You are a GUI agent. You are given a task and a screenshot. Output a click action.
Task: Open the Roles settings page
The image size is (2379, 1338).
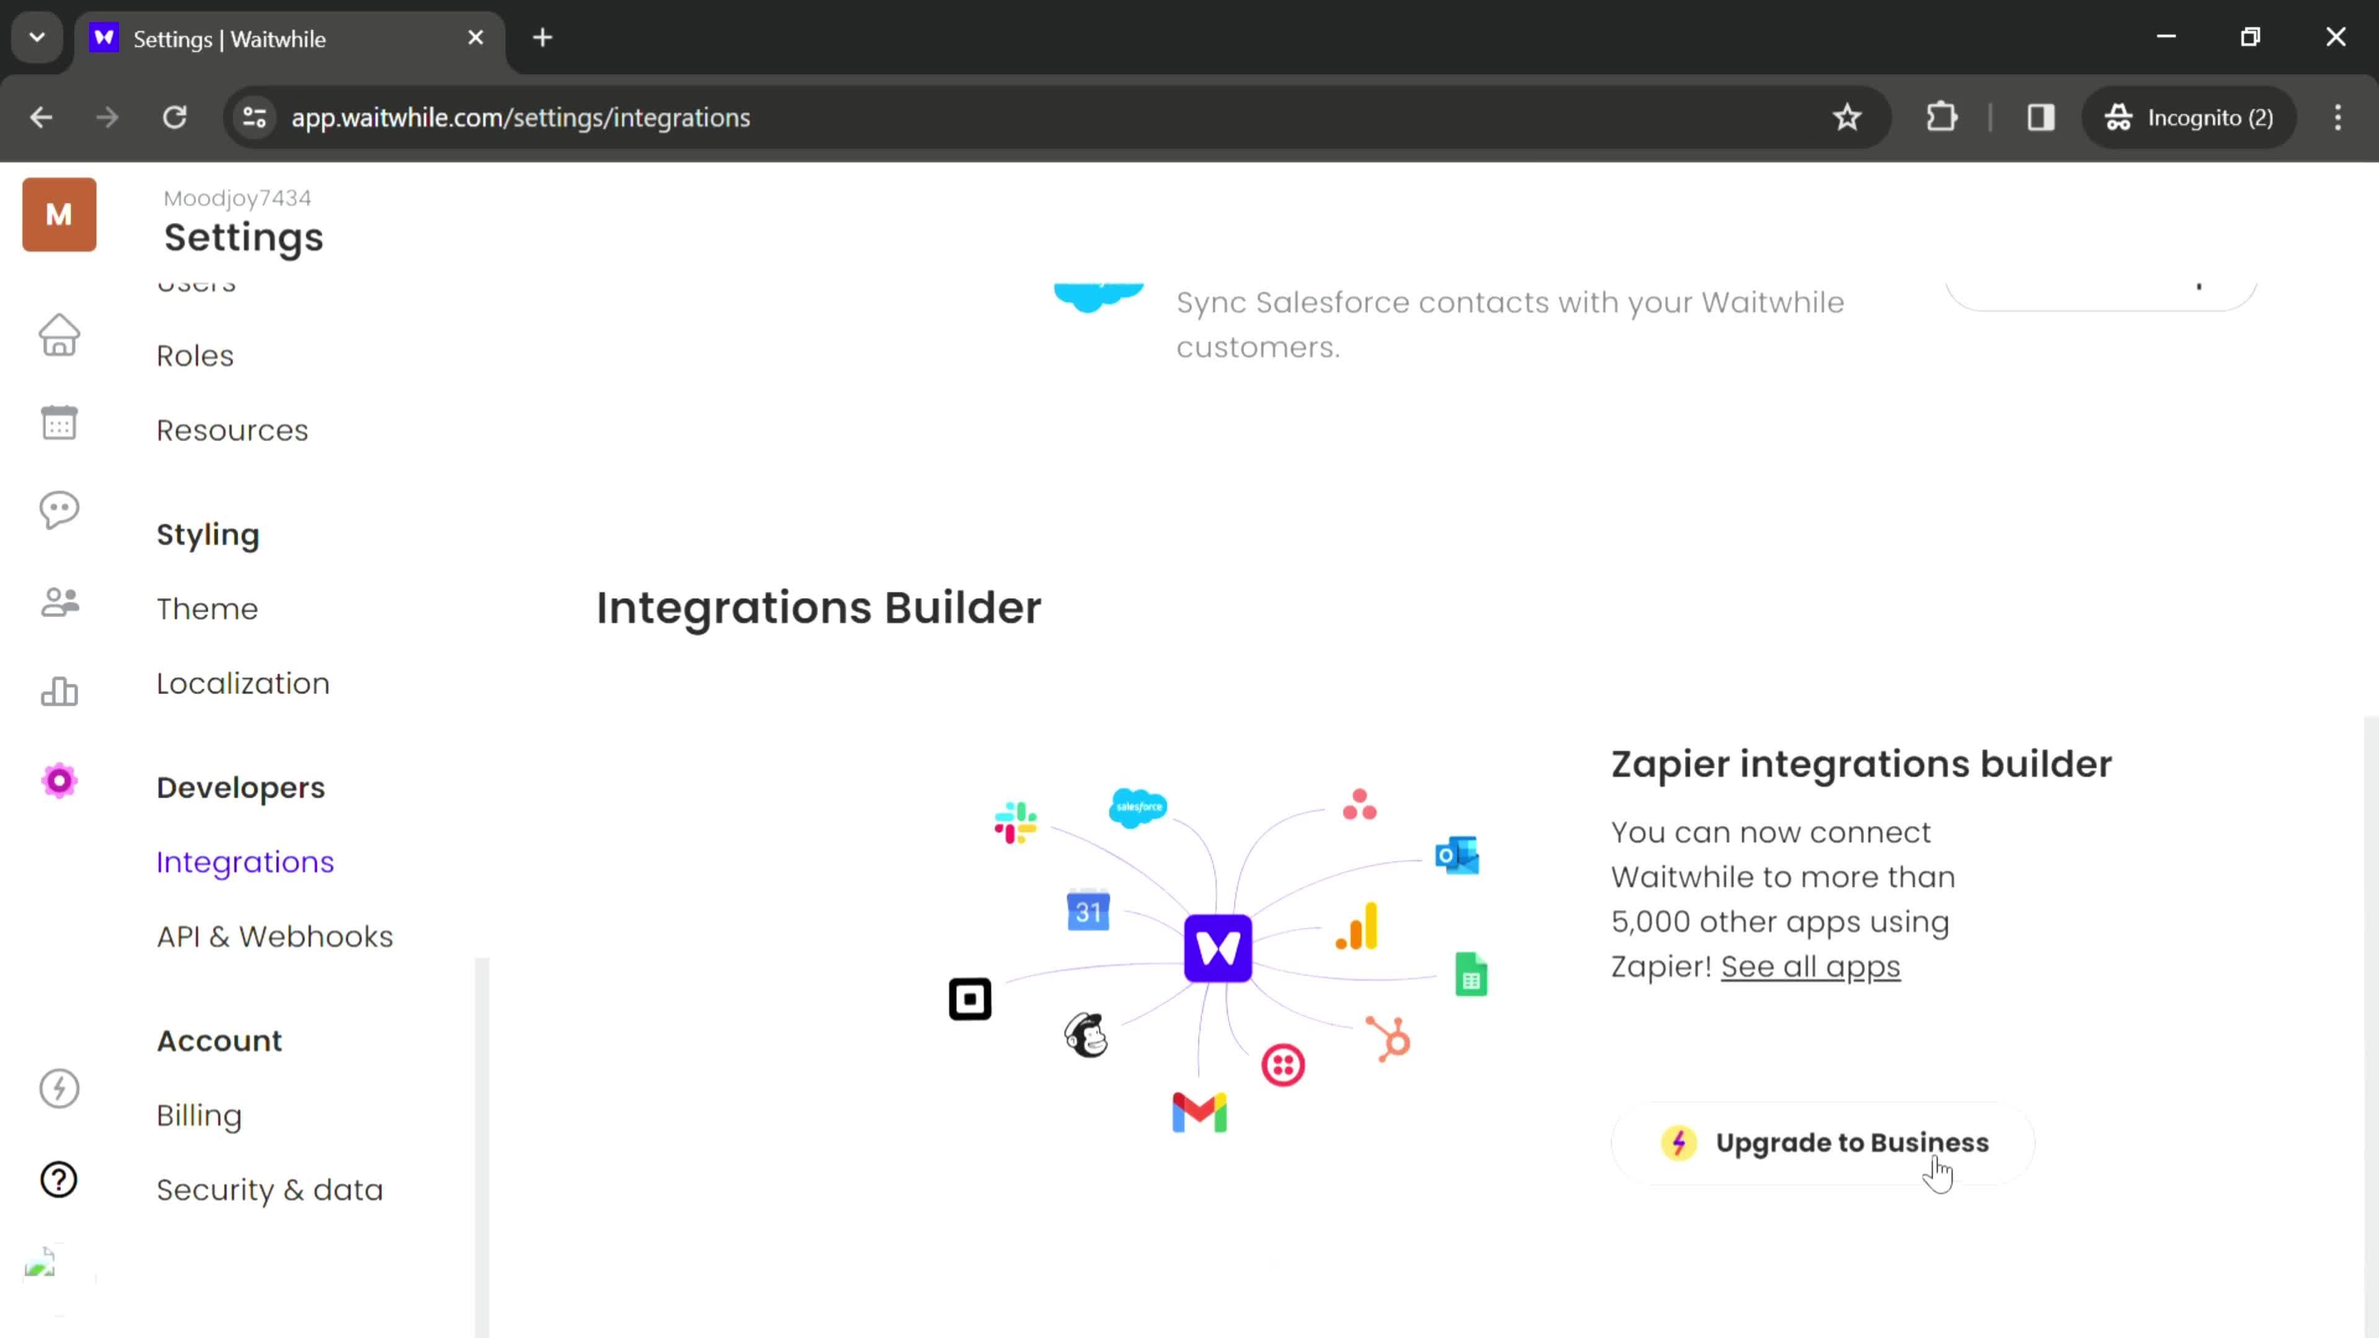pos(195,356)
